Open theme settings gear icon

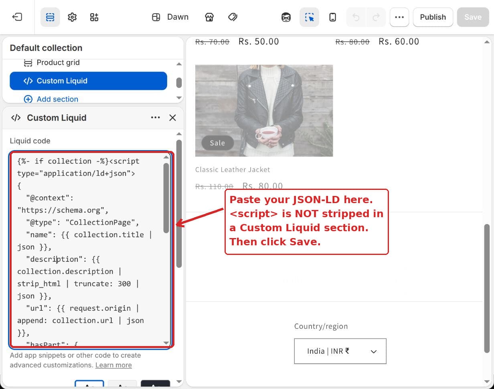coord(72,17)
